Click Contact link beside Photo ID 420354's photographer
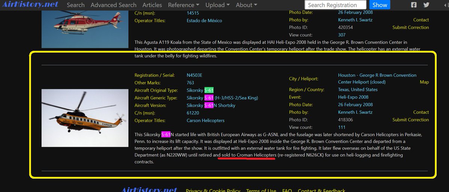The height and width of the screenshot is (192, 449). click(421, 20)
